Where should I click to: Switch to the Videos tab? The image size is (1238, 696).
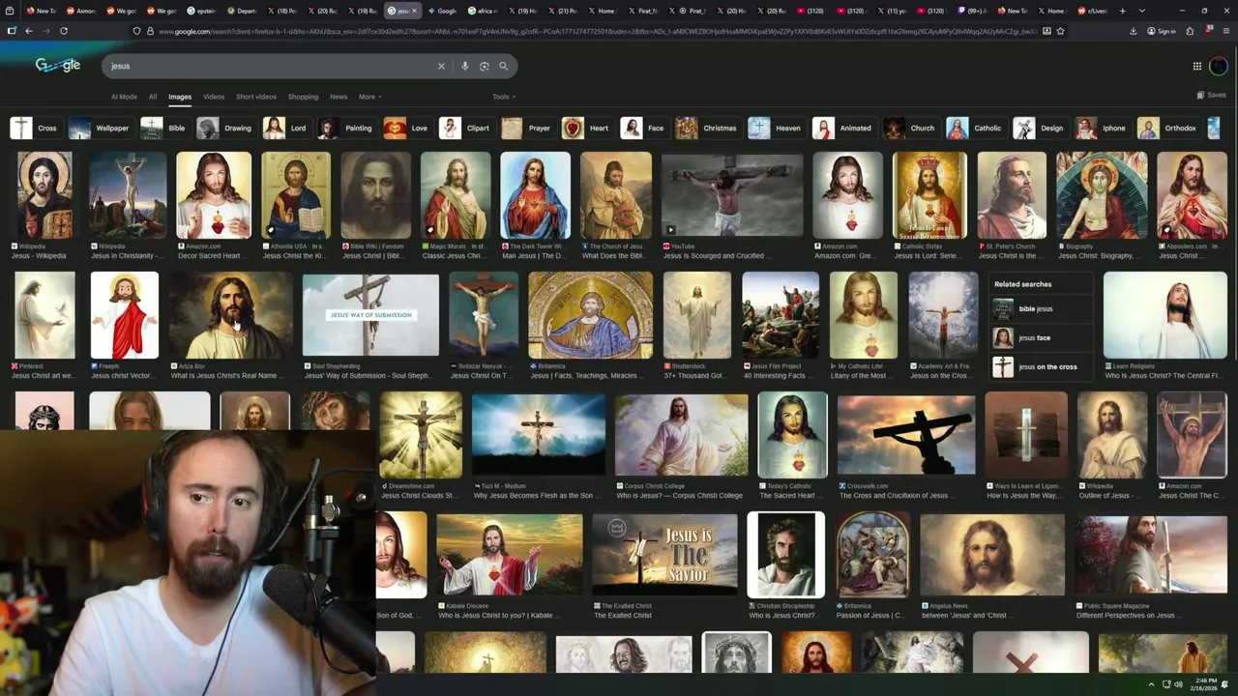(214, 97)
